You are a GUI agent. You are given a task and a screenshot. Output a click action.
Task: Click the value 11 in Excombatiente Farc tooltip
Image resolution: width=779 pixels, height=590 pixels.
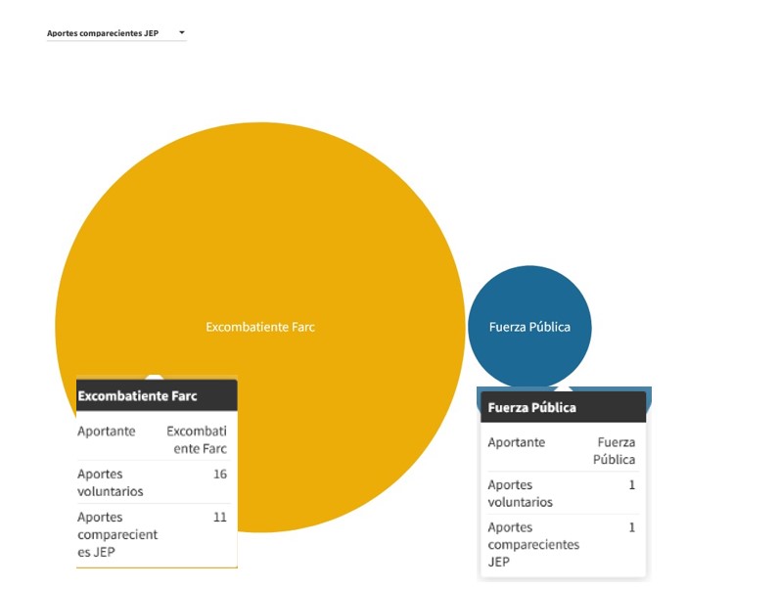219,517
